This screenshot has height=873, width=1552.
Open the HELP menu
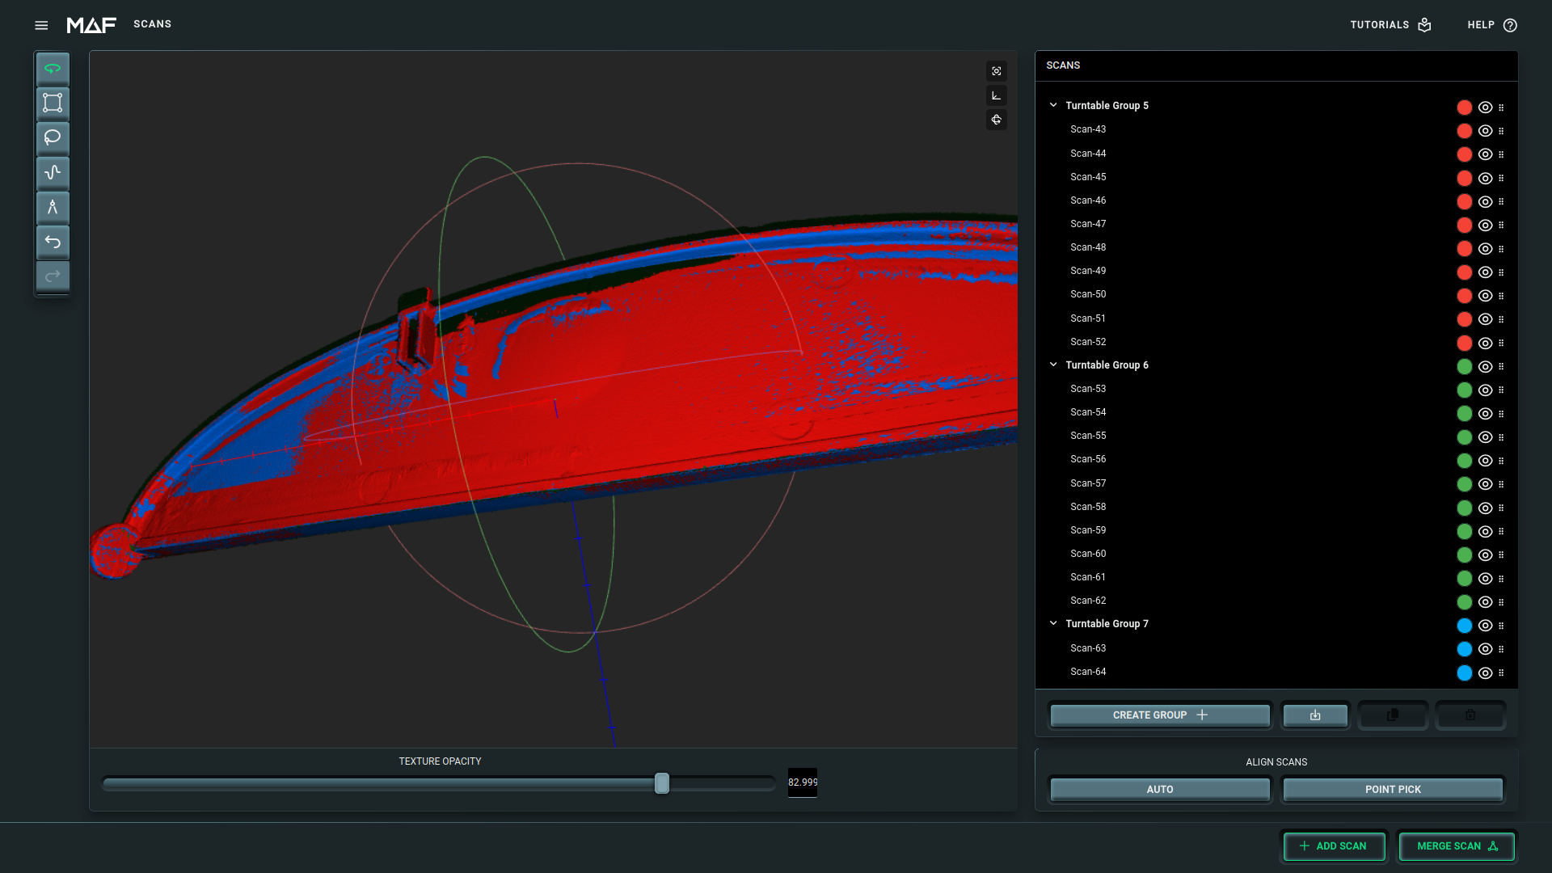pos(1490,24)
